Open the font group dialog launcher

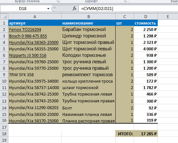click(125, 1)
